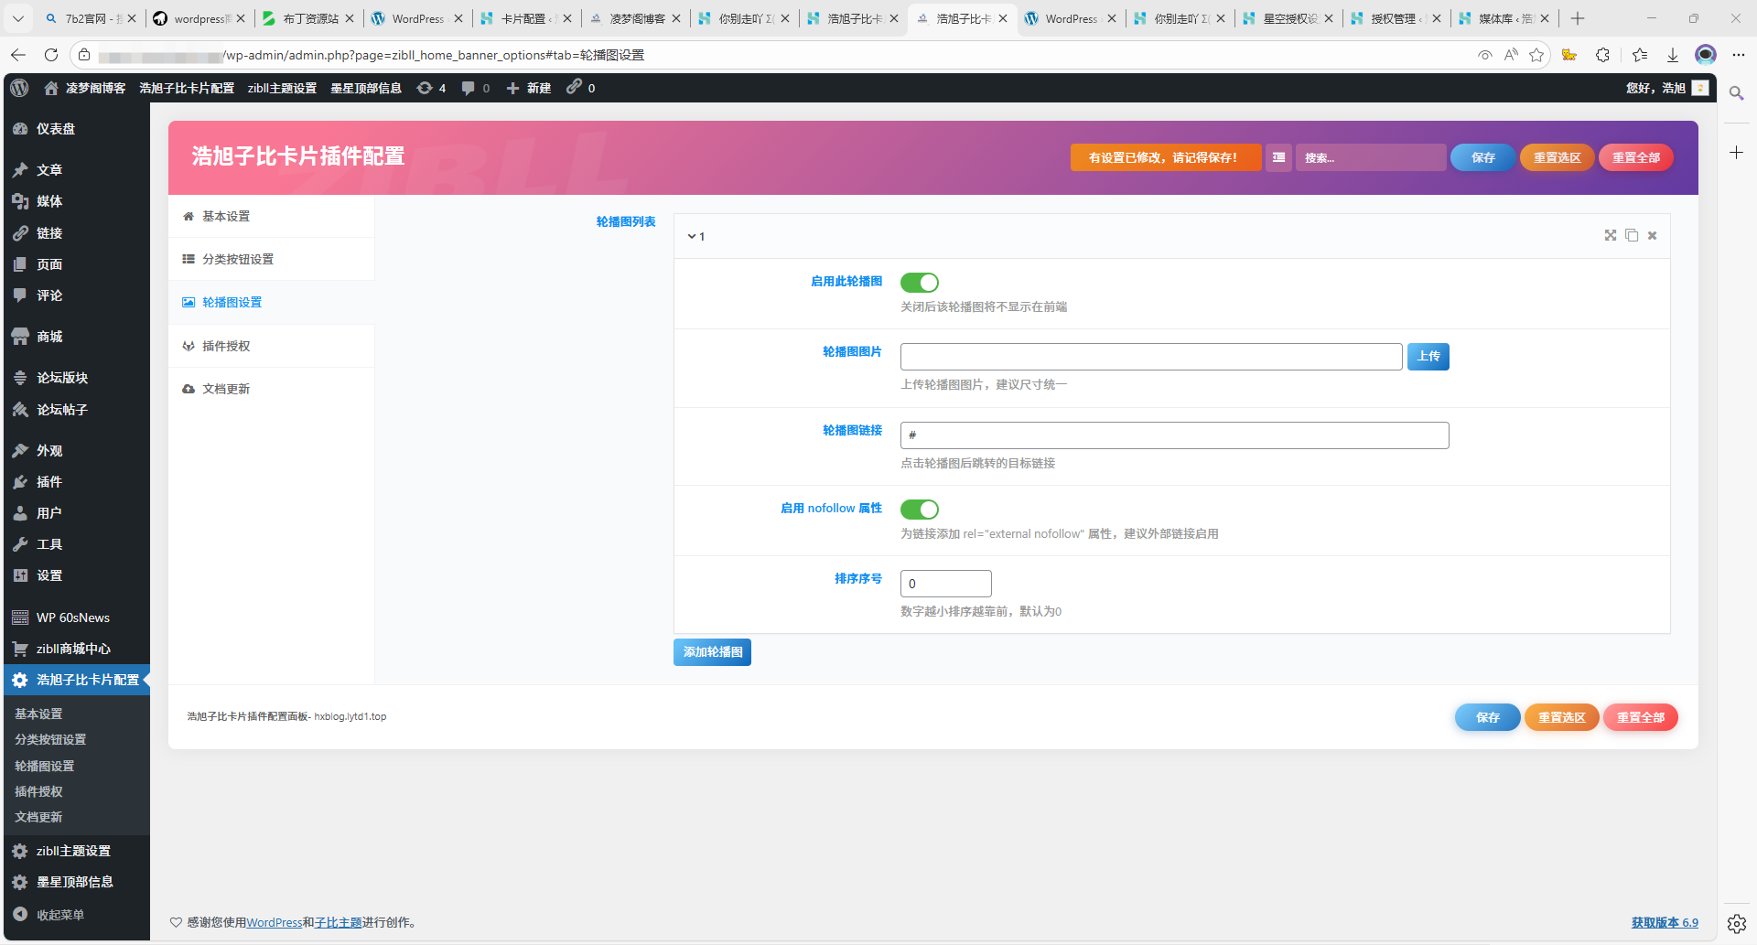Click the top 保存 save button
This screenshot has height=945, width=1757.
coord(1482,157)
